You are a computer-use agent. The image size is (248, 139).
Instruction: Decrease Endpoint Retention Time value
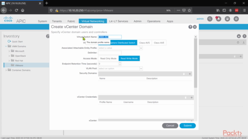pyautogui.click(x=120, y=65)
